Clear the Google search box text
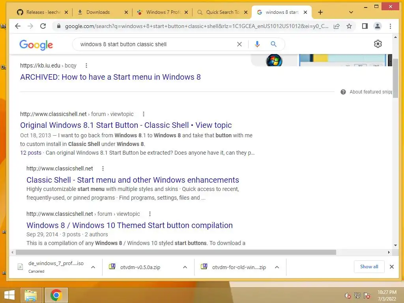The width and height of the screenshot is (404, 303). coord(239,44)
